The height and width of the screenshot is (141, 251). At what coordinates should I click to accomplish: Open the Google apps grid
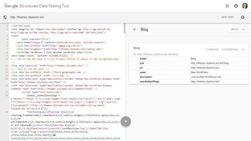[x=227, y=6]
